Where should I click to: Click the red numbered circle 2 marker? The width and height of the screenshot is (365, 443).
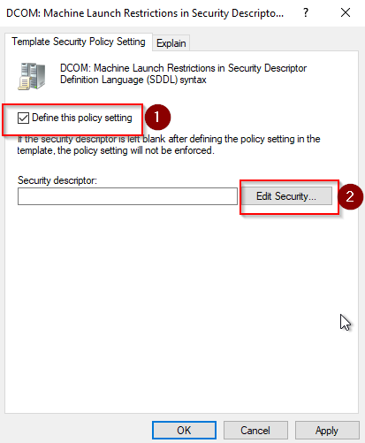click(350, 197)
